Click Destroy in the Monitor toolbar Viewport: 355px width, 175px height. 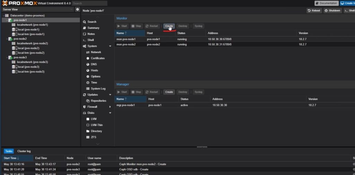183,26
